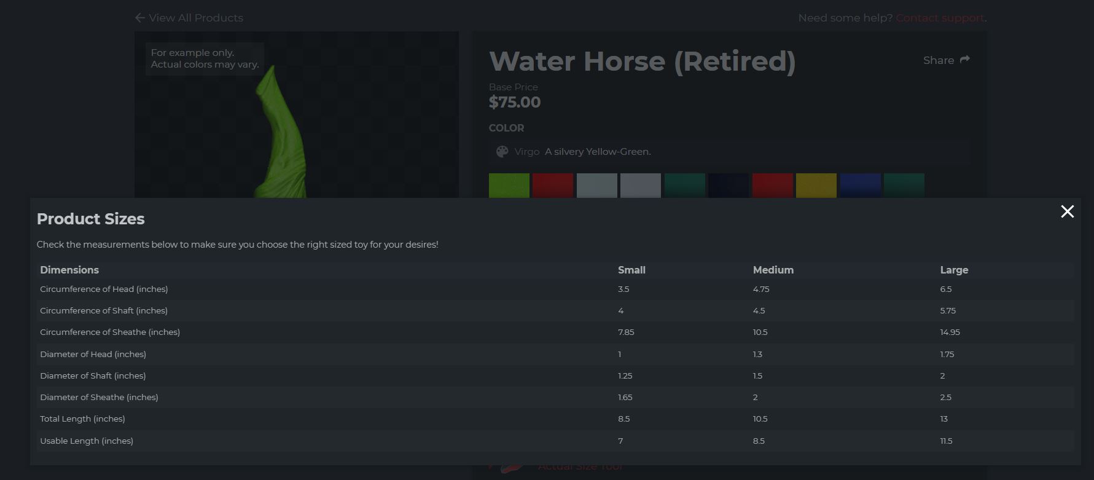Click the Total Length (inches) row

(x=555, y=419)
